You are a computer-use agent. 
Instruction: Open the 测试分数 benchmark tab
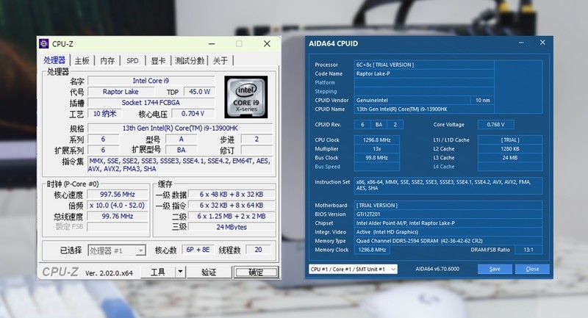[x=190, y=61]
